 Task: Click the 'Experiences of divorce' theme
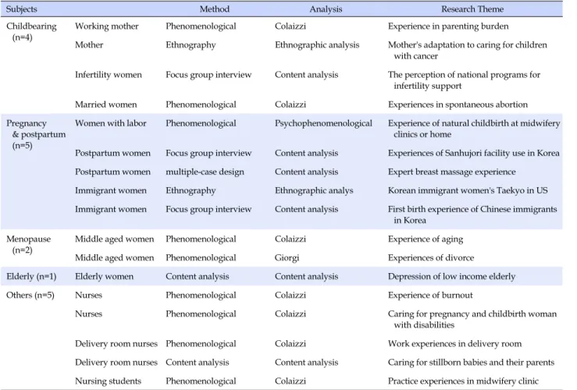tap(431, 257)
